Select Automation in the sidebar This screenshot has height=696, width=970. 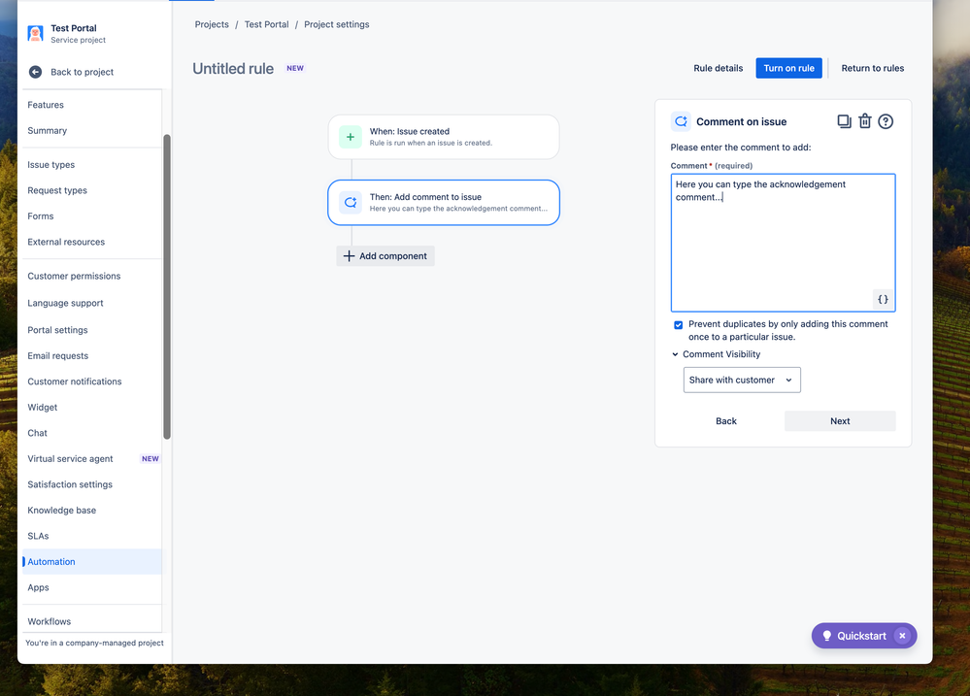coord(91,562)
